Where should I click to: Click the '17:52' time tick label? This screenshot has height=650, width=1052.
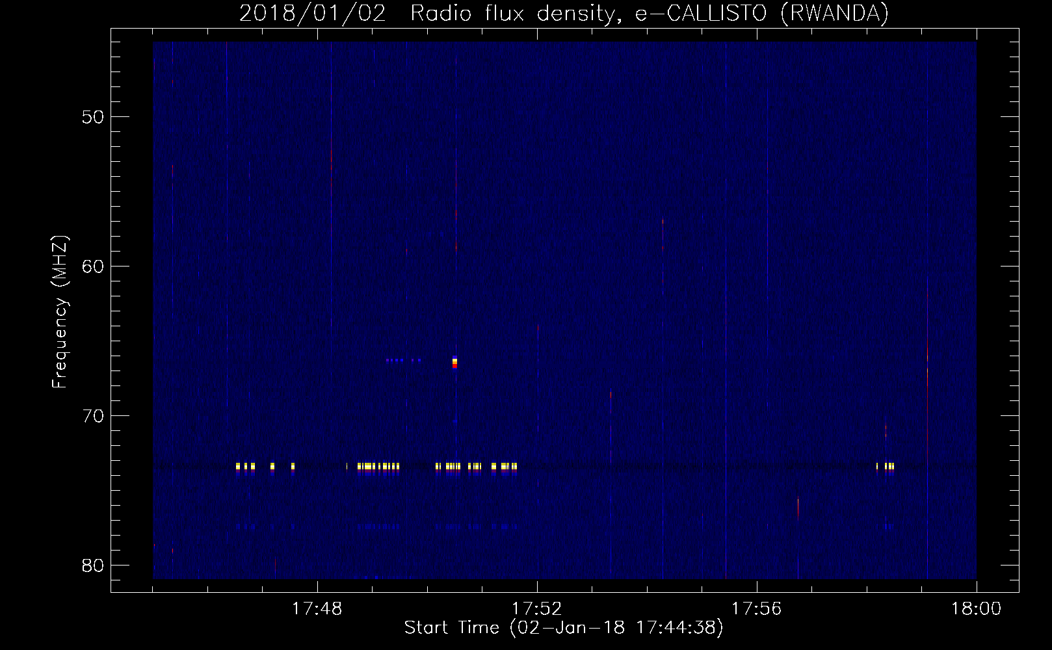click(x=537, y=609)
